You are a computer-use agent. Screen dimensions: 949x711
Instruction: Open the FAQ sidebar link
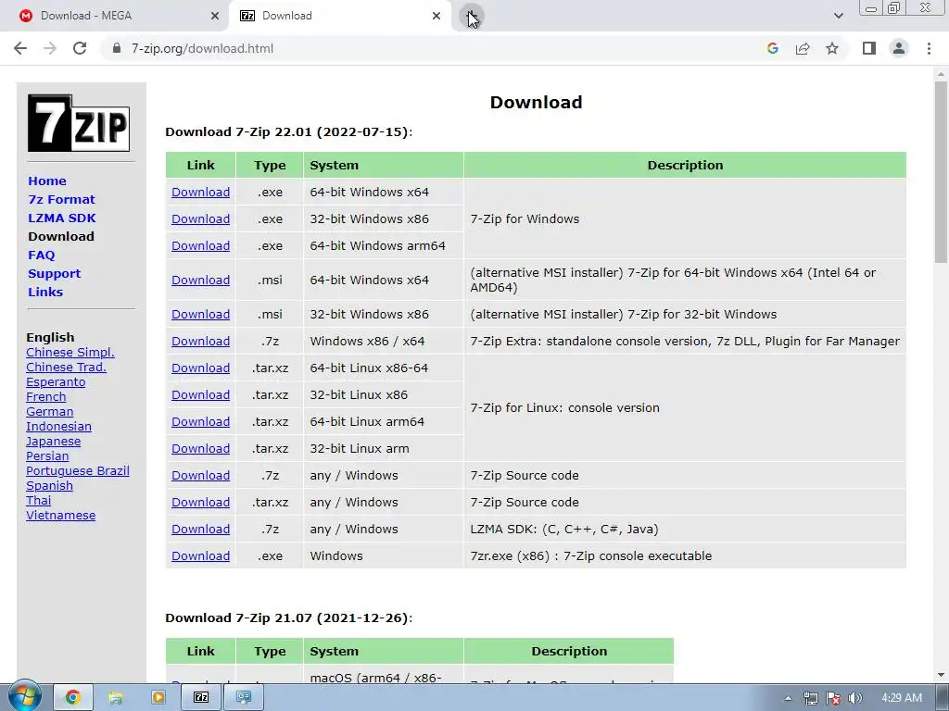click(x=41, y=256)
